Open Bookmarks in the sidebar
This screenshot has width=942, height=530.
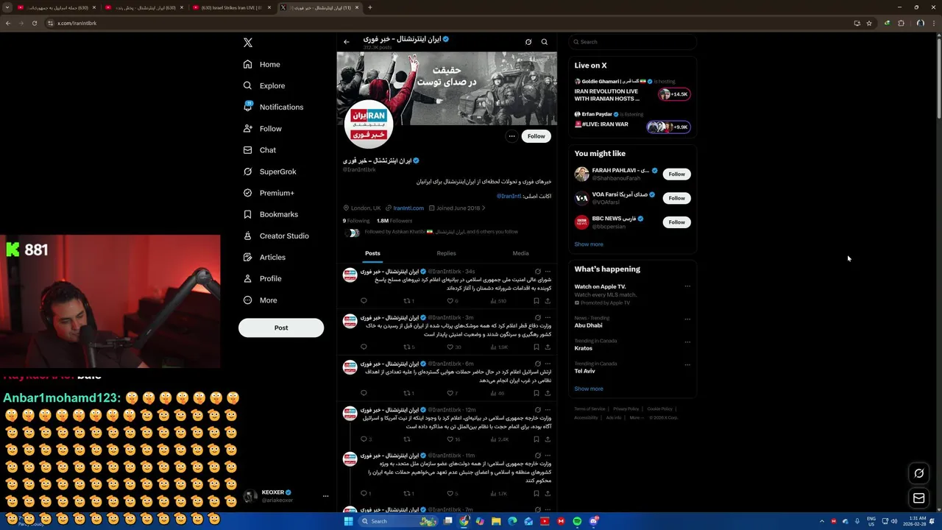(x=271, y=214)
